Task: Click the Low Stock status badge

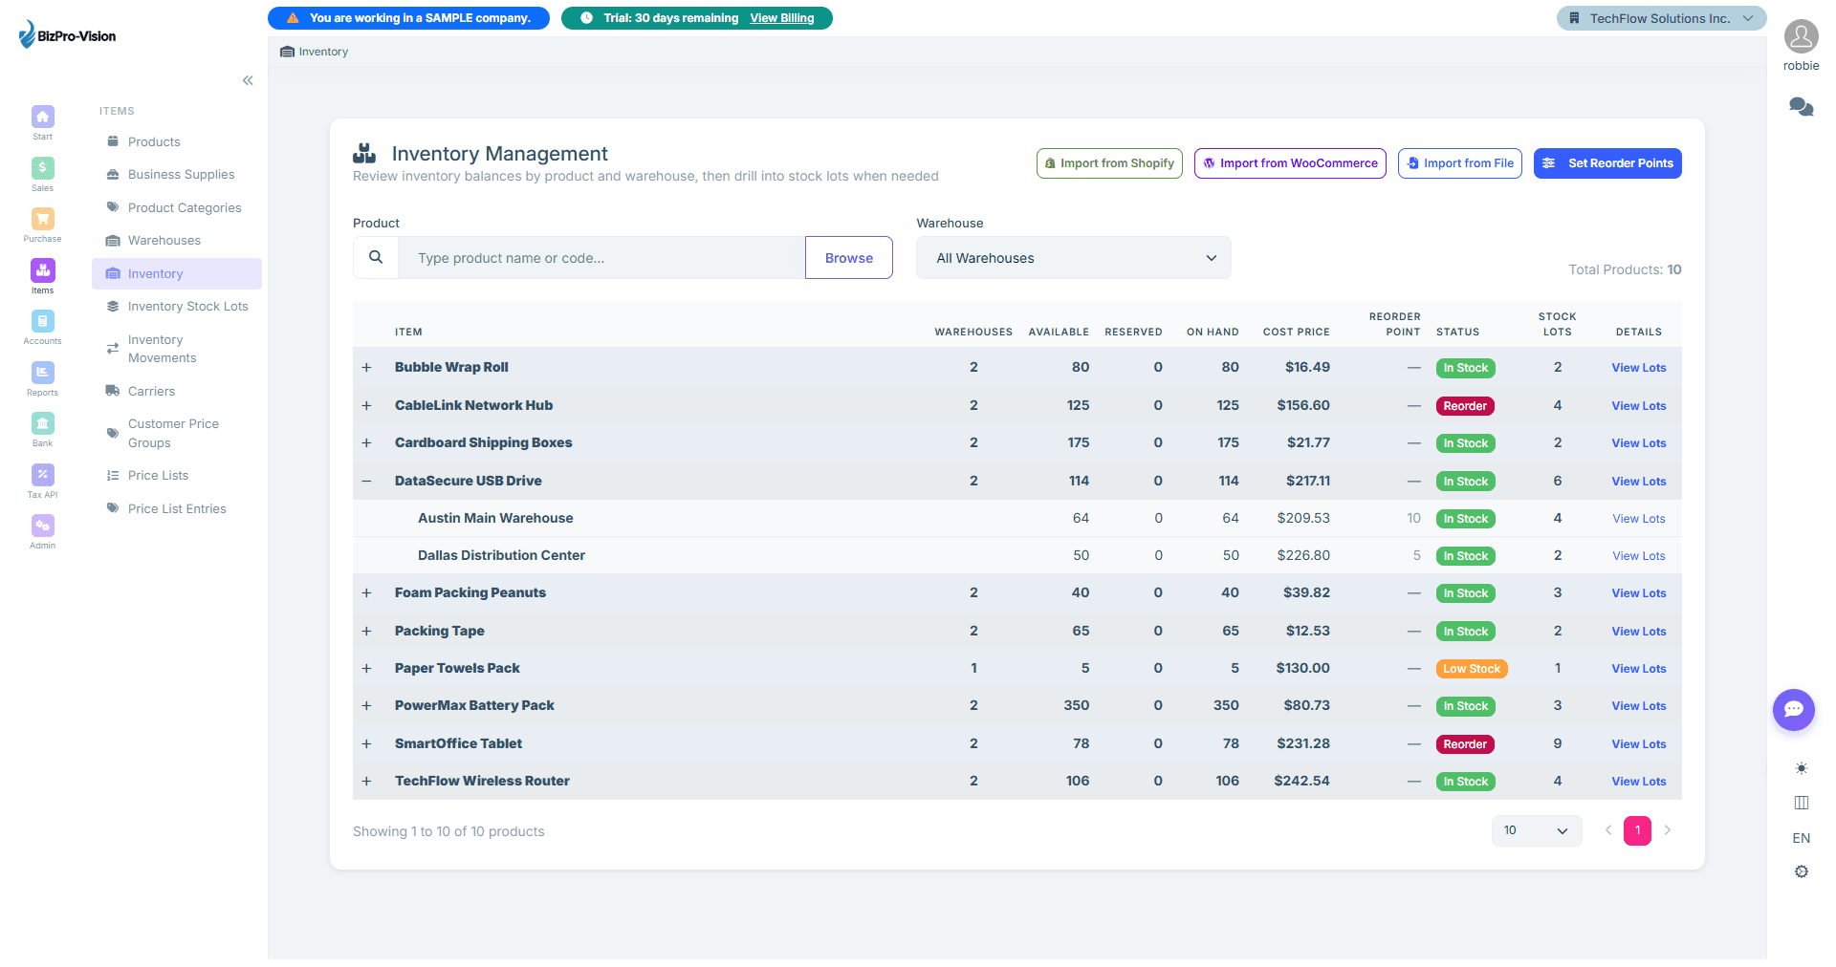Action: click(x=1472, y=669)
